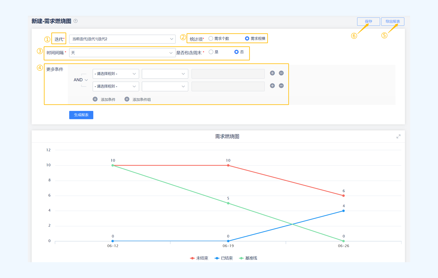Click the 已结束 data point at 06-26 valued 4
The height and width of the screenshot is (278, 438).
343,211
